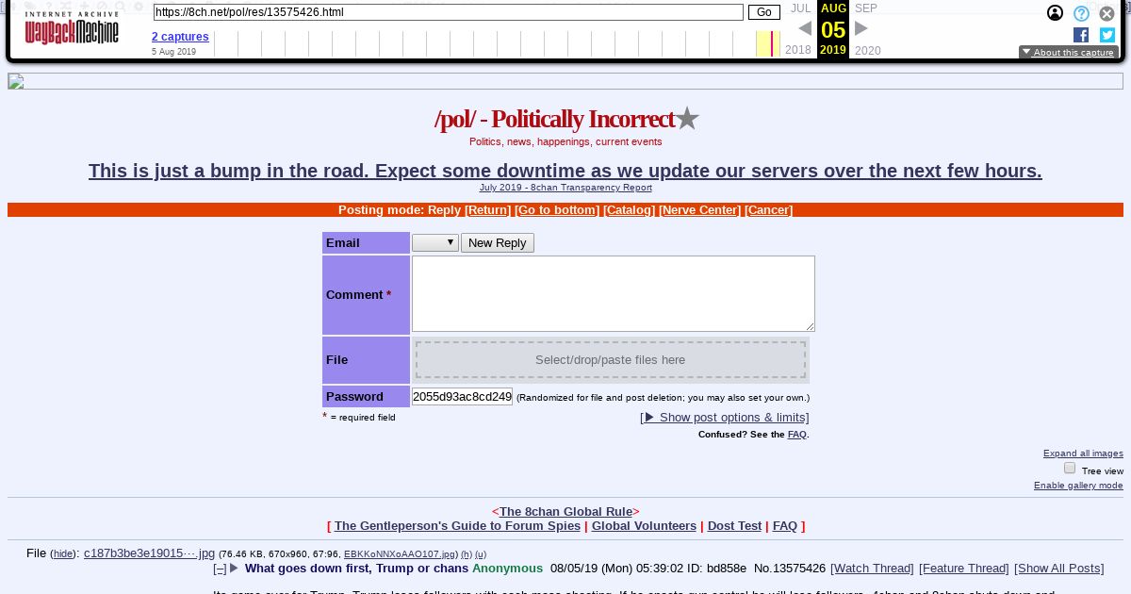Select the 2019 capture marker on timeline

coord(772,43)
